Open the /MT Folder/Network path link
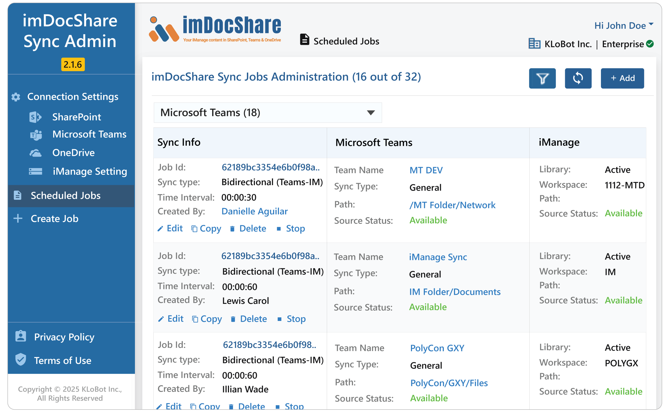 coord(452,205)
